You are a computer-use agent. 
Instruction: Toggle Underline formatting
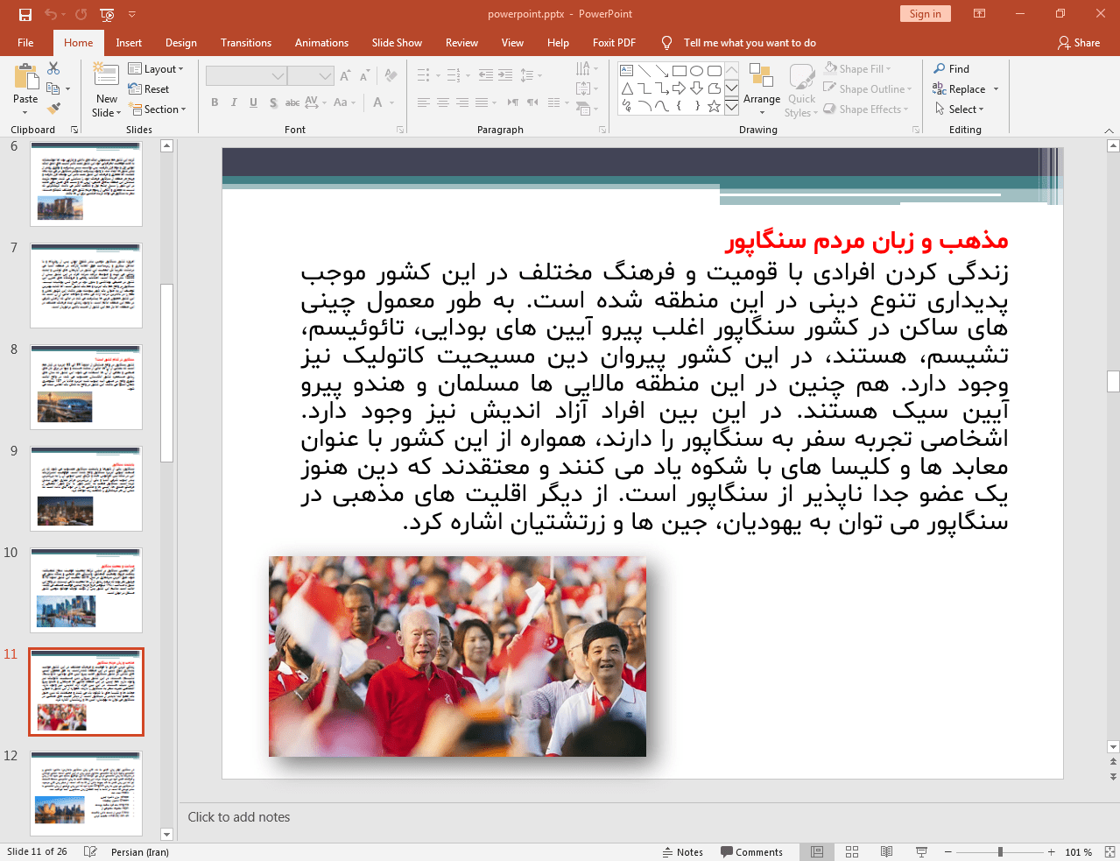(253, 102)
